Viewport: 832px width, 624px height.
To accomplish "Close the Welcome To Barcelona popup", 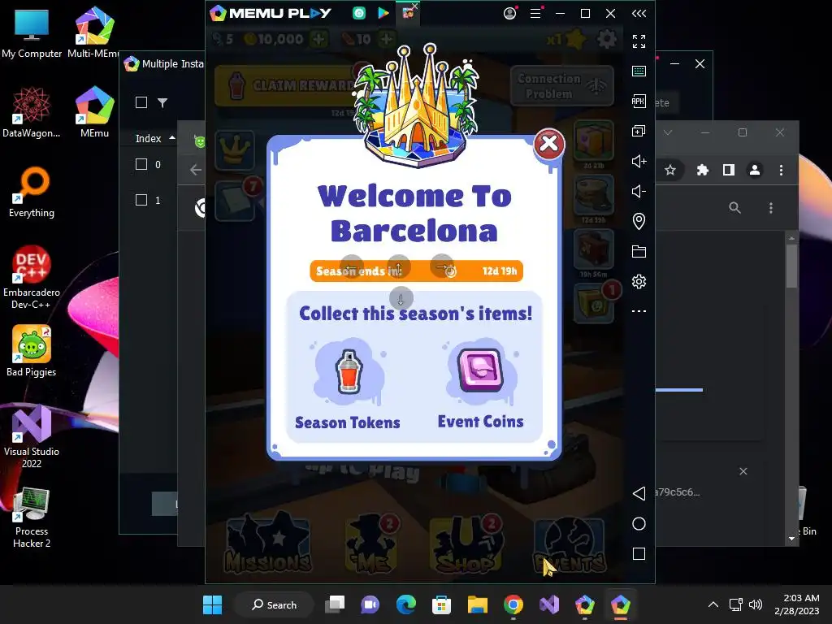I will [x=548, y=143].
